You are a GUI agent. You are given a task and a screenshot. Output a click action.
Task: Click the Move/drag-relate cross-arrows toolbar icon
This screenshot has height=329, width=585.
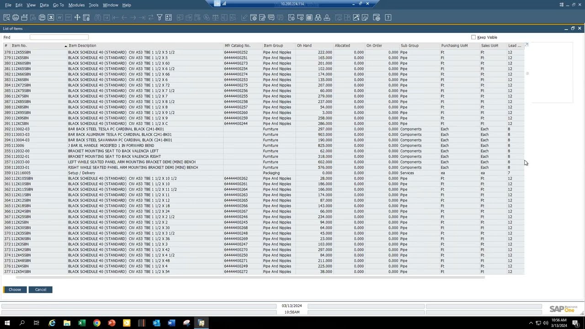pos(77,17)
